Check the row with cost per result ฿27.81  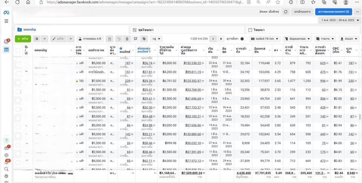coord(18,74)
